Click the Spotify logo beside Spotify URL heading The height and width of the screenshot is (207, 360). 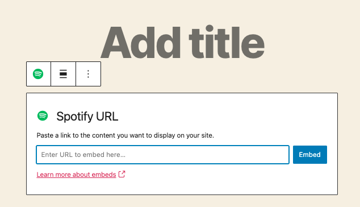[x=43, y=115]
